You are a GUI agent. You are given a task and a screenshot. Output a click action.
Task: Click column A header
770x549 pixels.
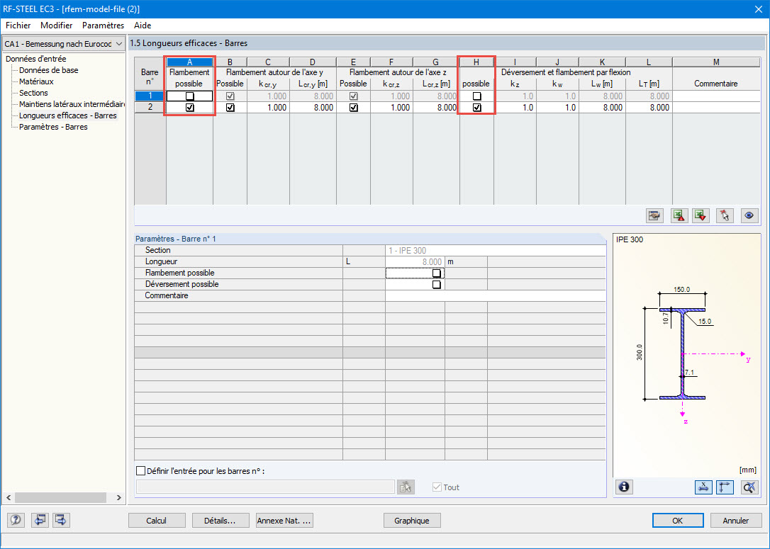pos(189,62)
